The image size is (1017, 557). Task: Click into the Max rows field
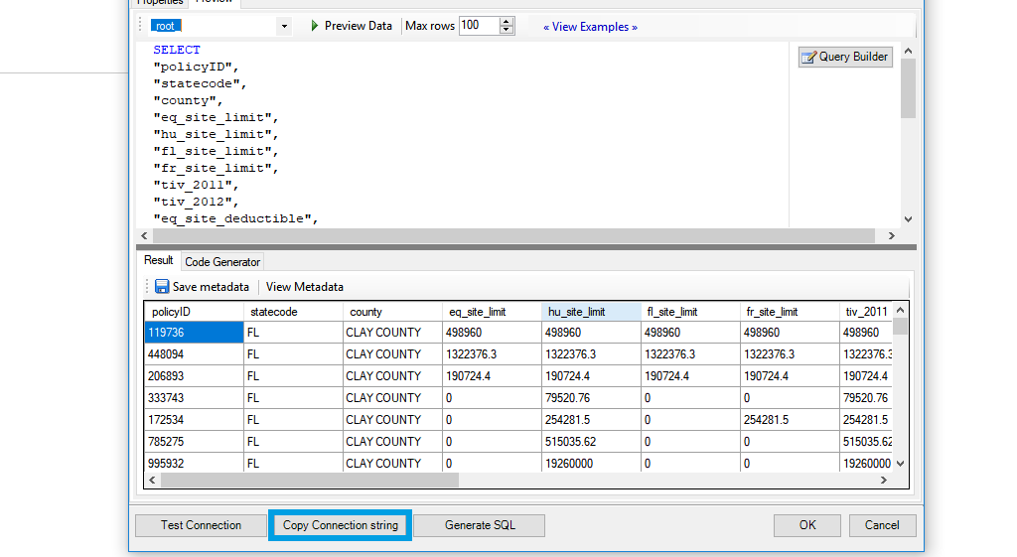point(478,26)
